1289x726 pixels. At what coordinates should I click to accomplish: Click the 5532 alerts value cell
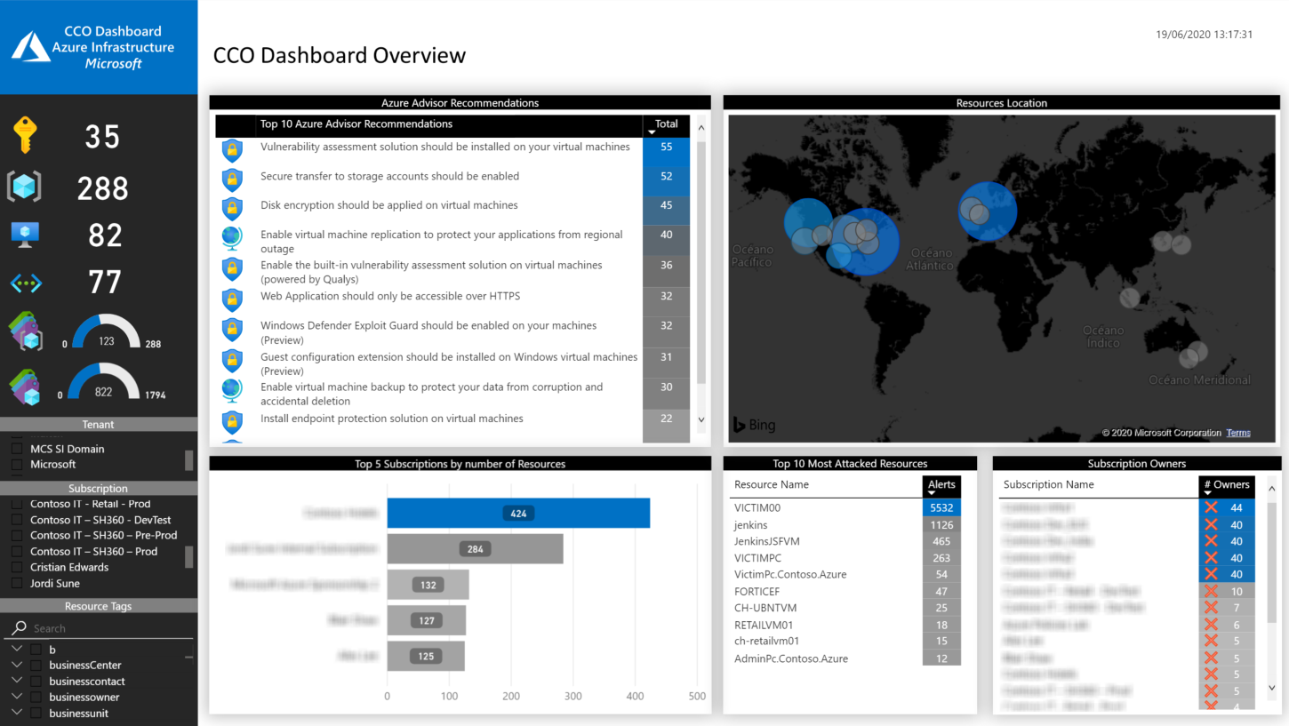(x=941, y=508)
